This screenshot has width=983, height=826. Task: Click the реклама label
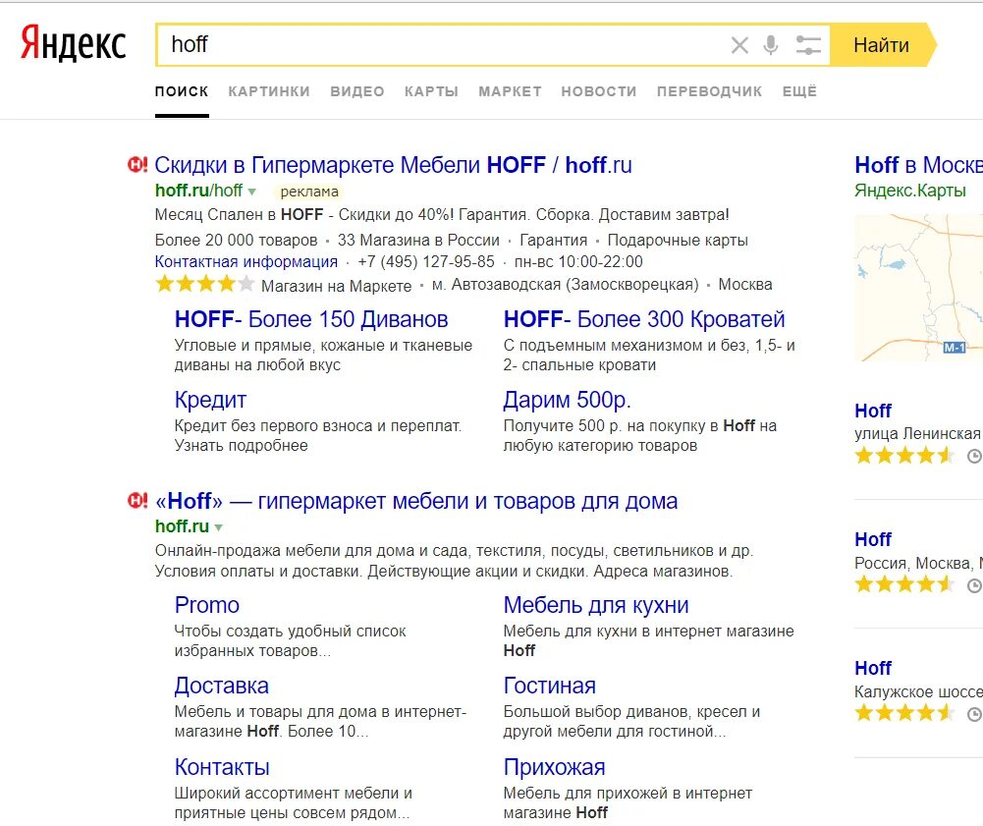click(x=309, y=192)
